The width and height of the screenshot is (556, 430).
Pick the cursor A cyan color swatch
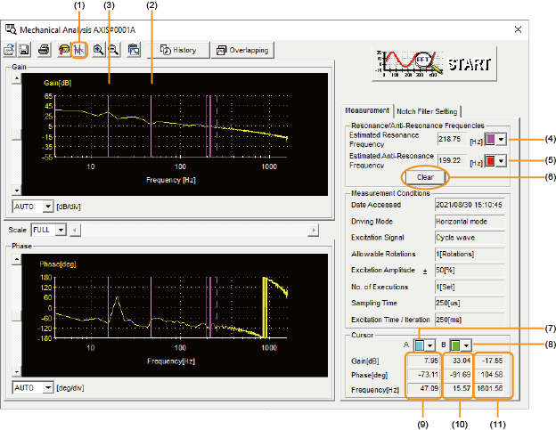tap(421, 344)
